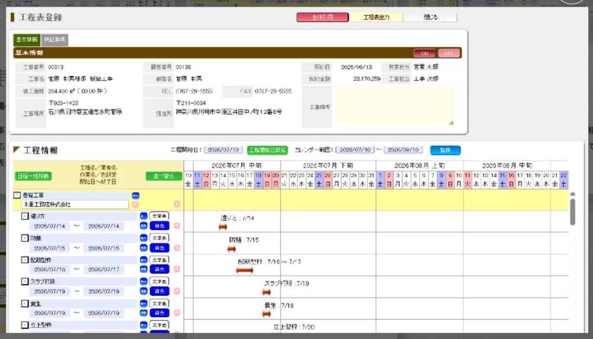Open the 基本情報 tab
Screen dimensions: 593x339
27,40
